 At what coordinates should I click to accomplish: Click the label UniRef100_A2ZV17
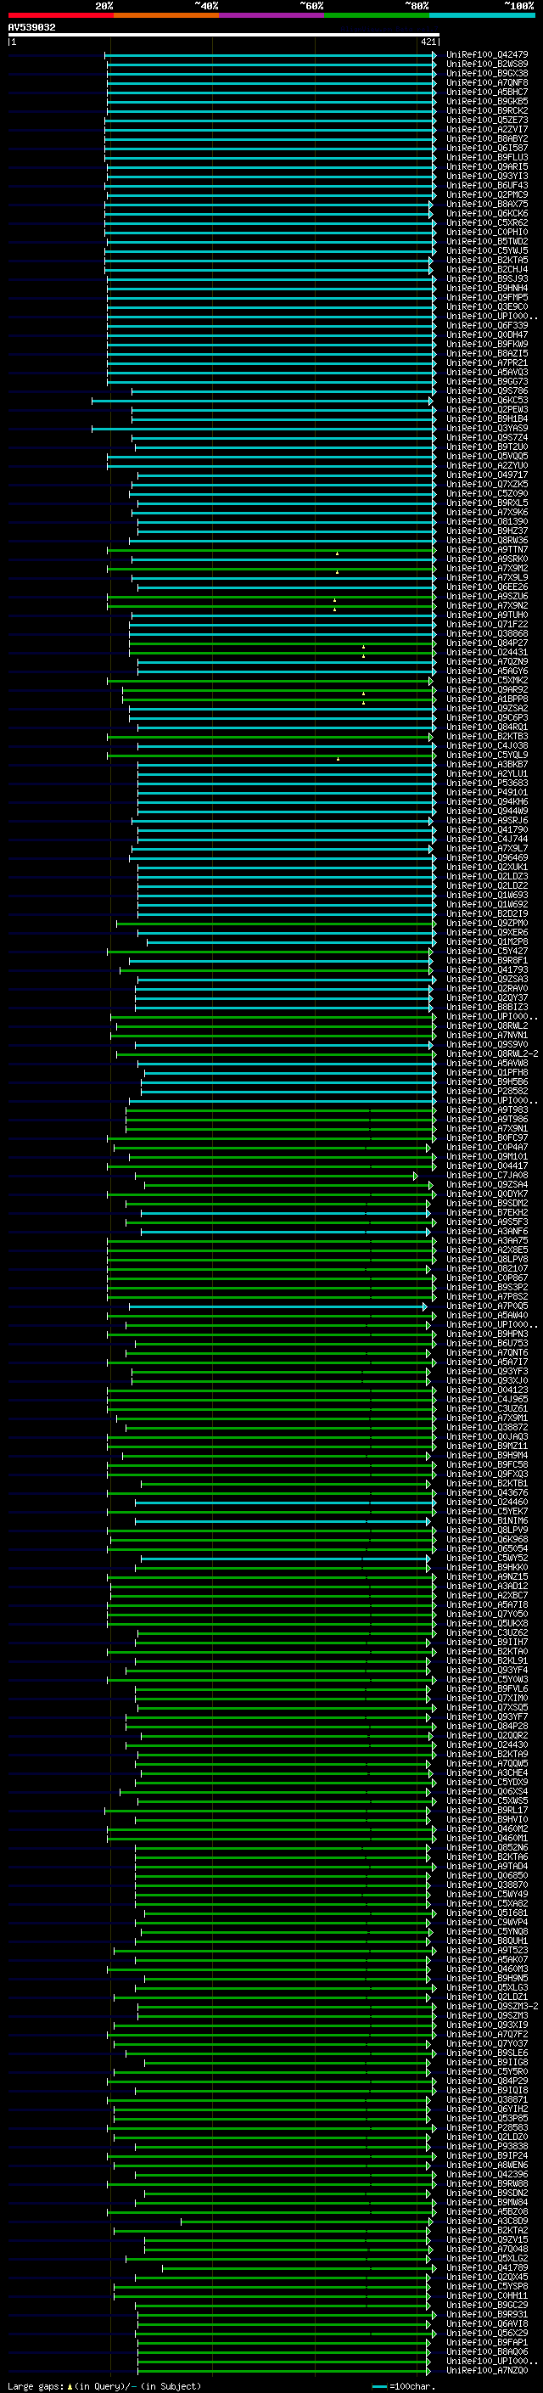pos(487,129)
